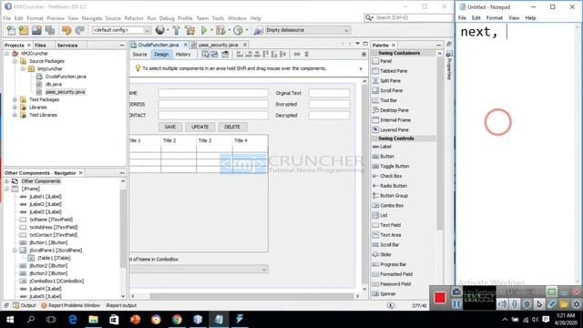Click the SAVE button on the form
Viewport: 583px width, 328px height.
click(170, 127)
